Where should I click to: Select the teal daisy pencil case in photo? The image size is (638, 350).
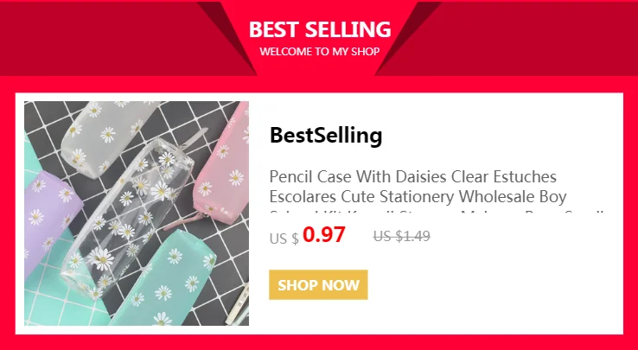[x=163, y=281]
